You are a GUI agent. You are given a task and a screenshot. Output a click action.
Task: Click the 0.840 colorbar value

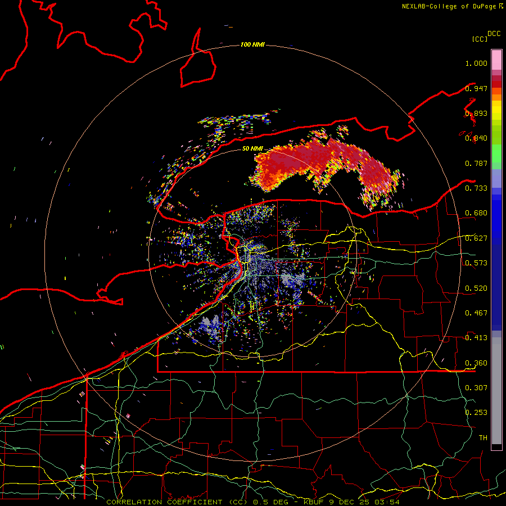pyautogui.click(x=476, y=138)
